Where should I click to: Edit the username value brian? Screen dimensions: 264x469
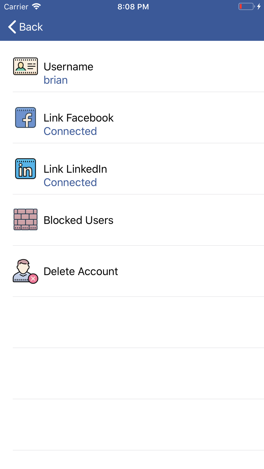pyautogui.click(x=56, y=80)
